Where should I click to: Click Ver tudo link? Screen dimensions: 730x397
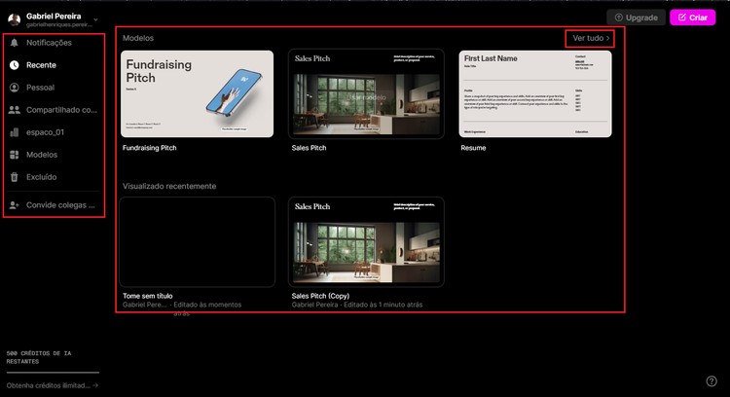591,38
